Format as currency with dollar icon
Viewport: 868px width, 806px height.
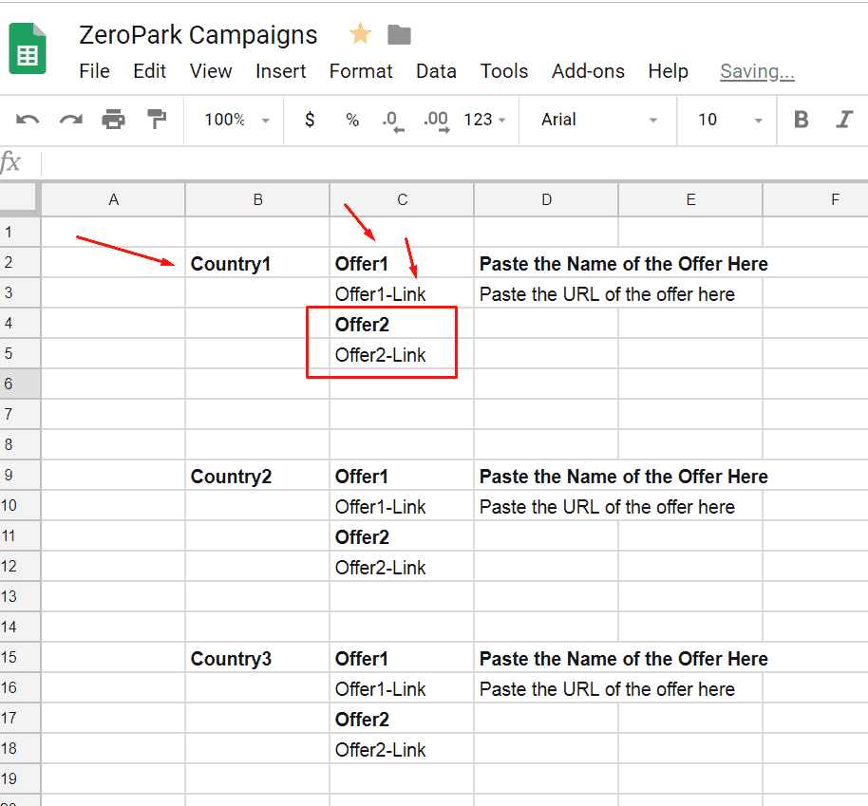[310, 119]
